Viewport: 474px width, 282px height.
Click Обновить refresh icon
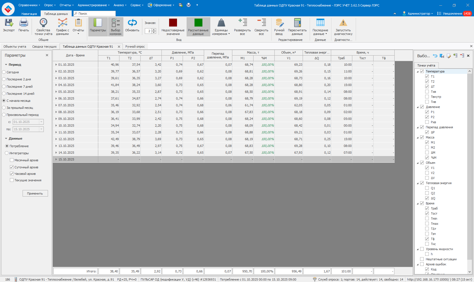point(132,23)
